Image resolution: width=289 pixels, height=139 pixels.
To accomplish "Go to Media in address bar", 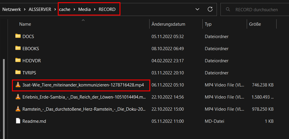I will click(x=85, y=9).
